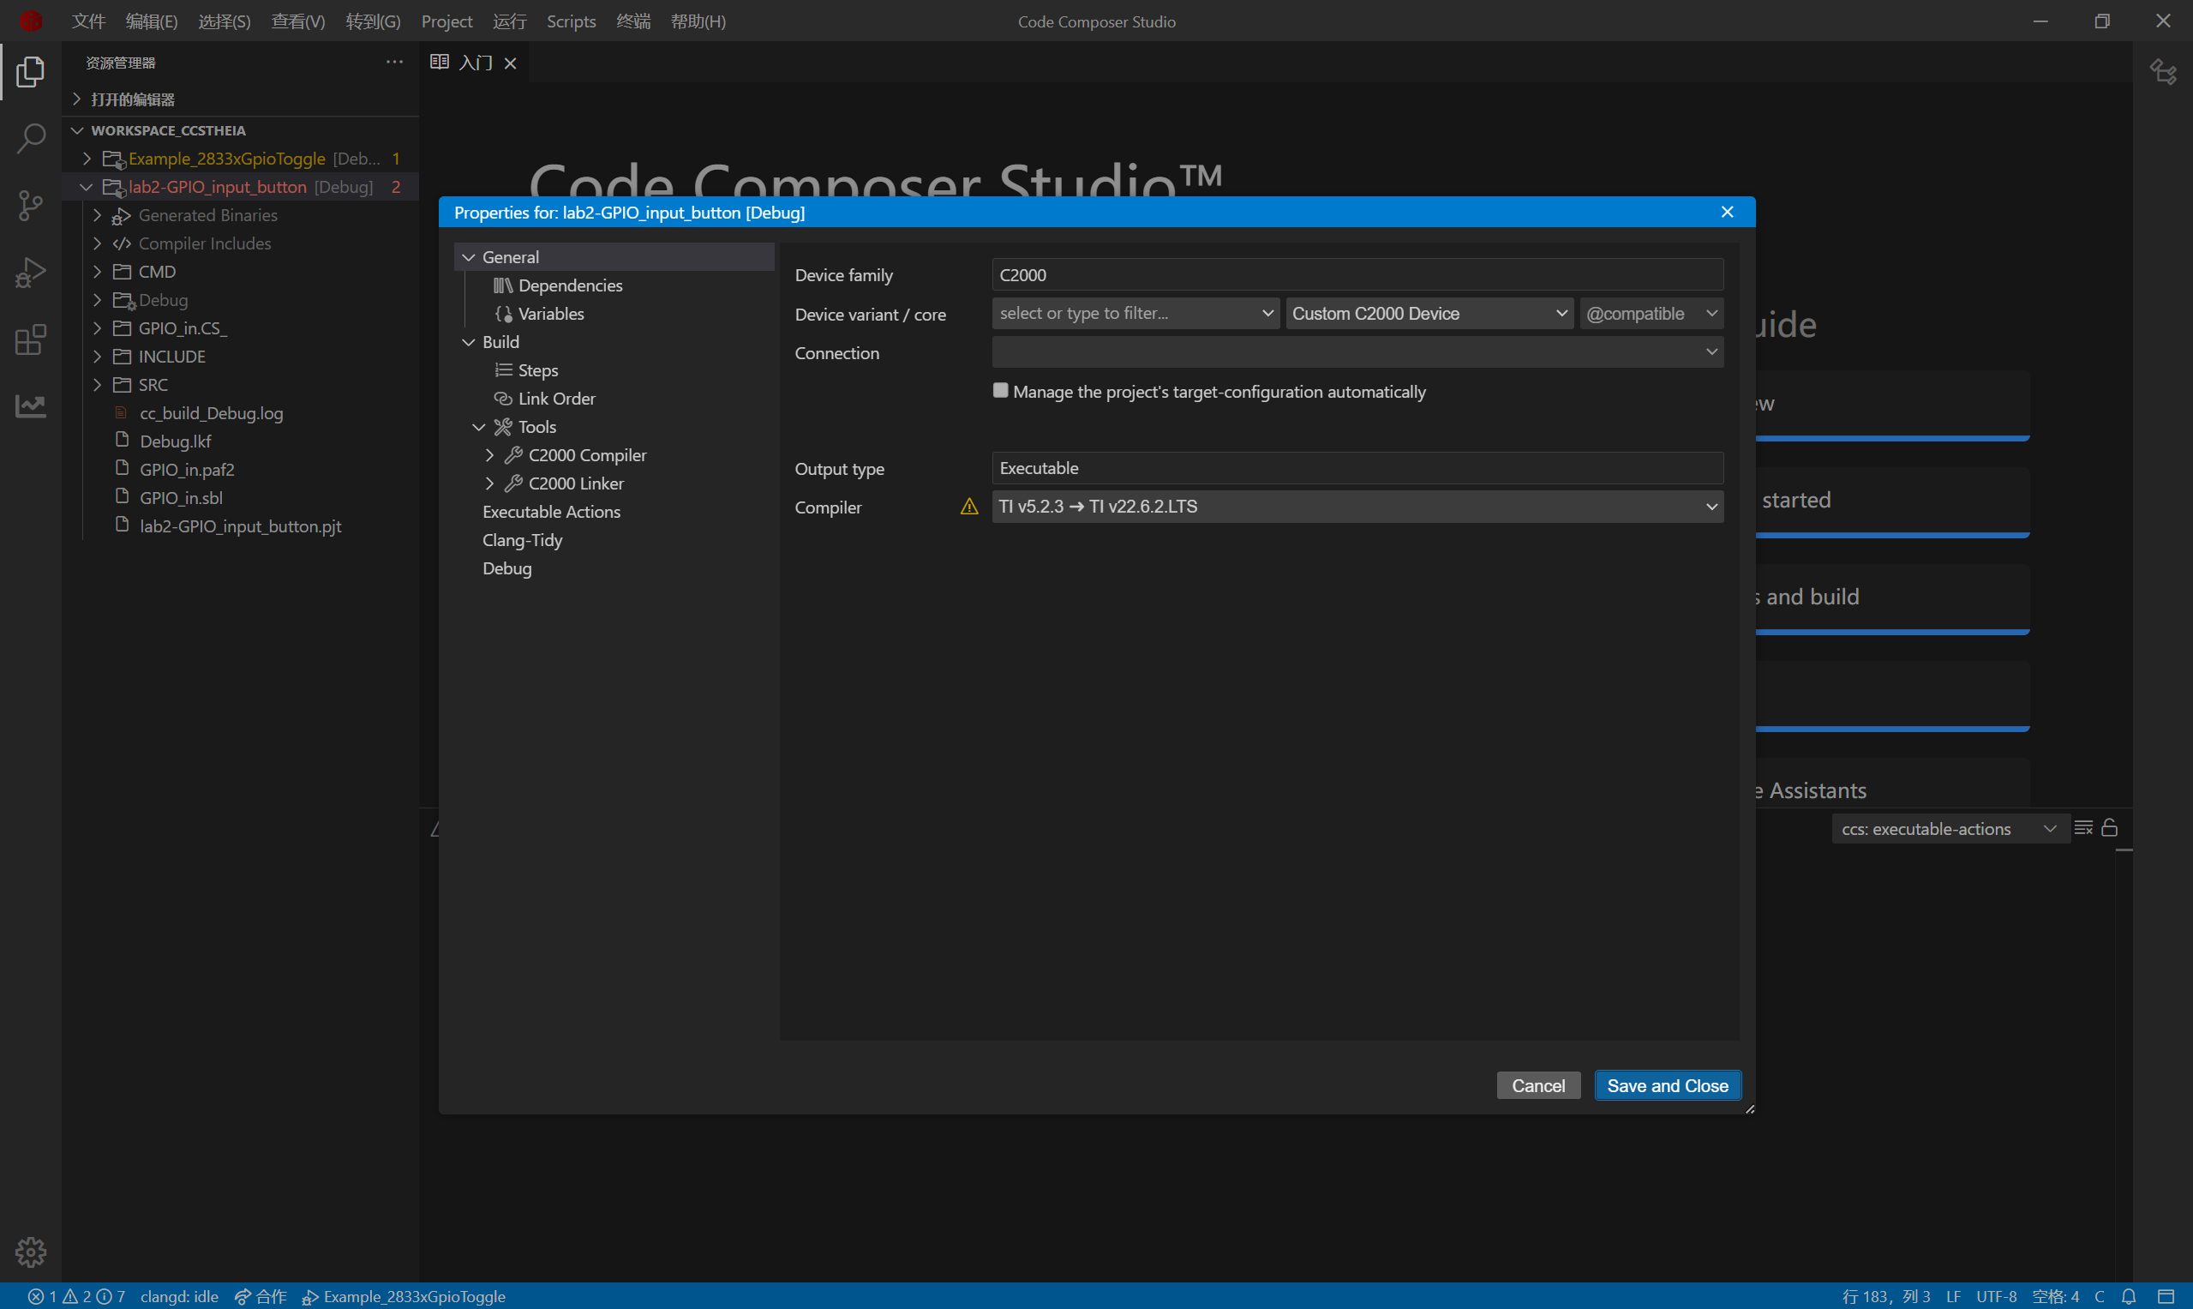Click the Explorer files icon in activity bar

point(31,71)
